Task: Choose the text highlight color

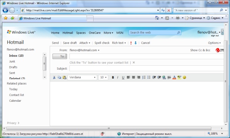Action: click(179, 77)
